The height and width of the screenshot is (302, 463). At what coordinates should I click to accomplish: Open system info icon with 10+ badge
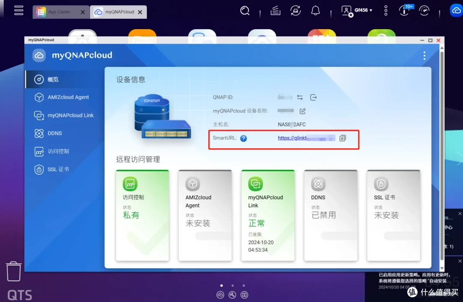point(405,10)
